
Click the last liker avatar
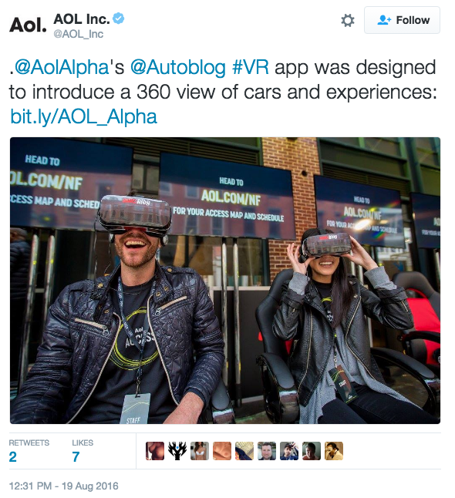pos(334,451)
